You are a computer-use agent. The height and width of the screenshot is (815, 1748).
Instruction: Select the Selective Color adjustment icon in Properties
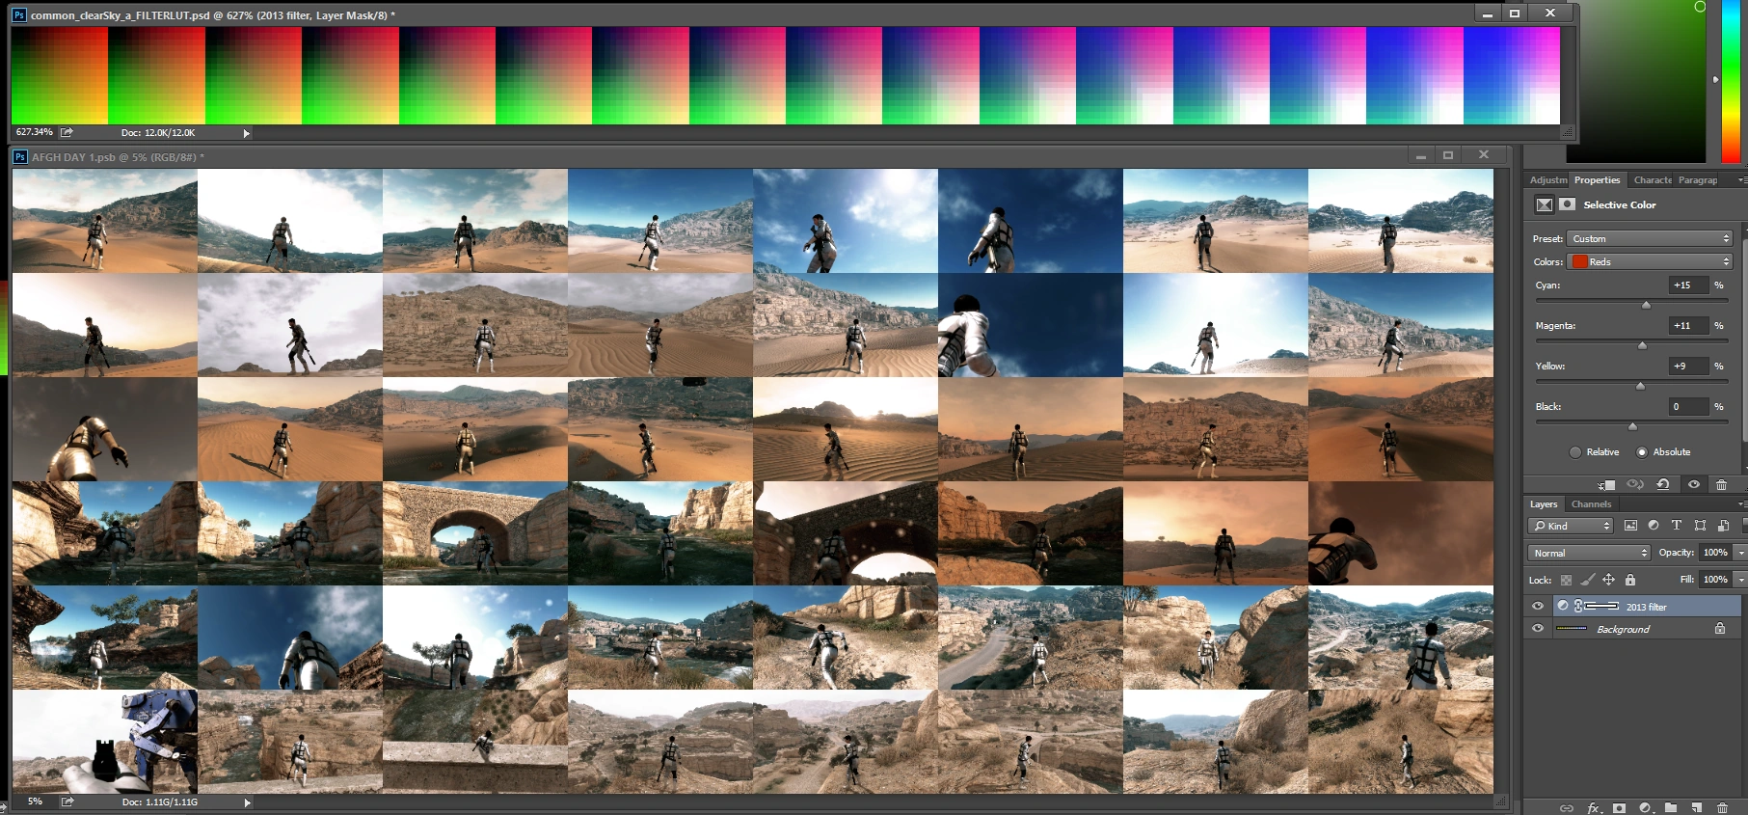point(1545,204)
